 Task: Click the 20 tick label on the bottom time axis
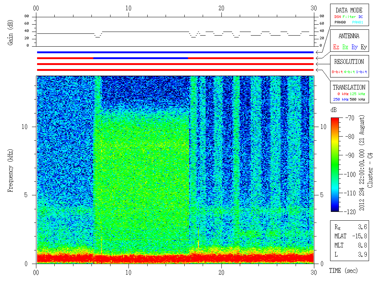pos(221,272)
